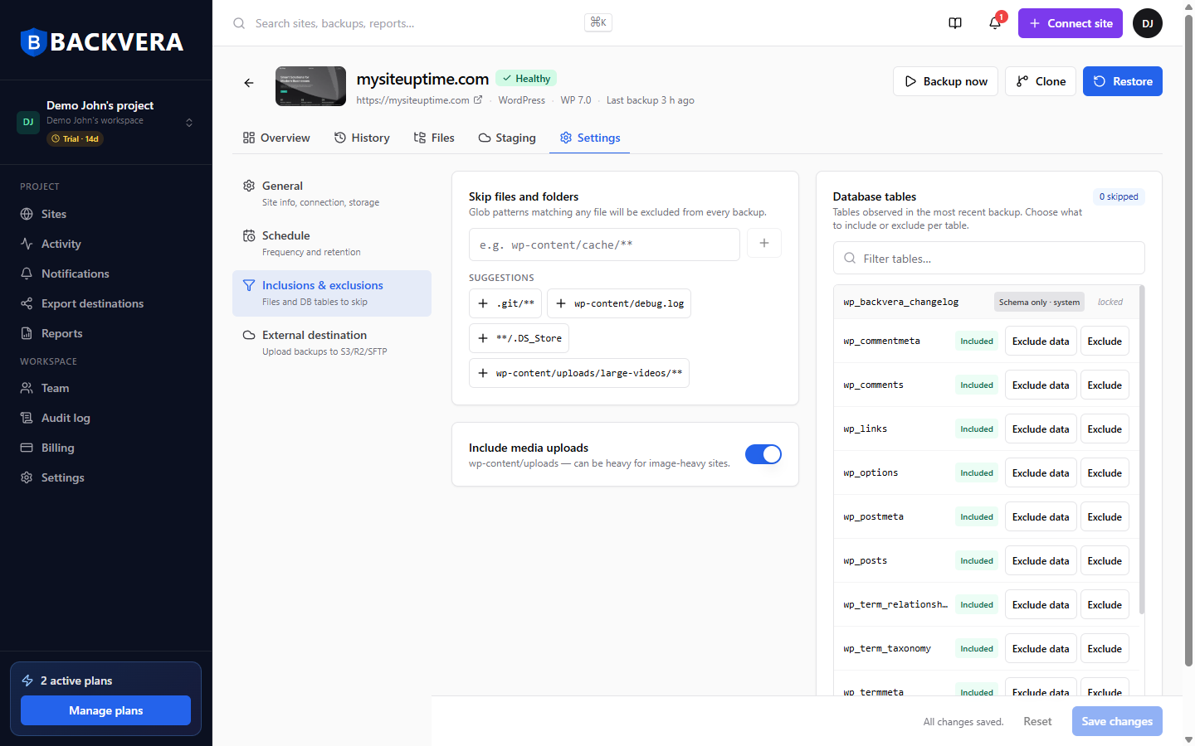Click the Trial 14d badge
This screenshot has width=1195, height=746.
coord(75,138)
